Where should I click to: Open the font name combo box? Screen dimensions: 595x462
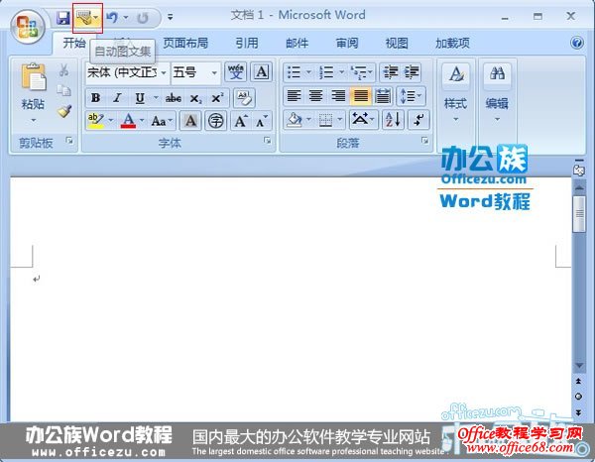(x=128, y=72)
